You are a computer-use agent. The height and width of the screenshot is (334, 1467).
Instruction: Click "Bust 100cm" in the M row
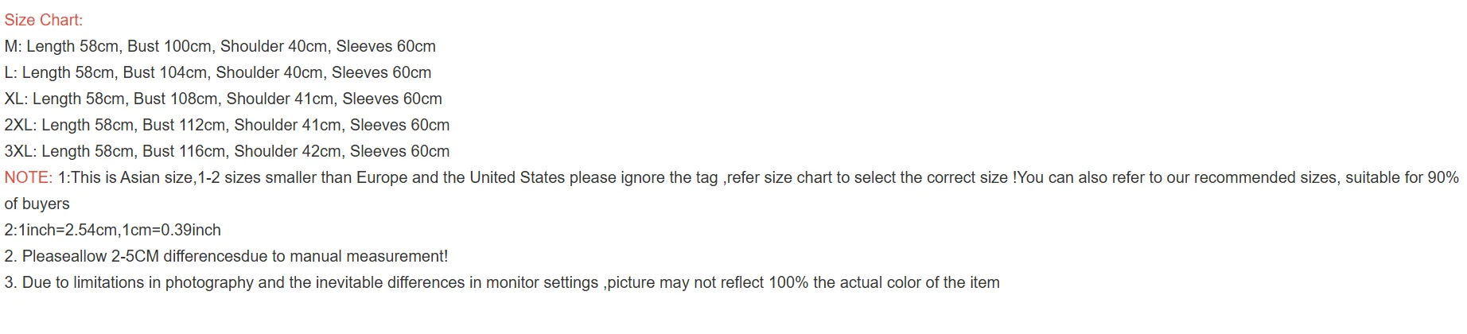click(169, 46)
